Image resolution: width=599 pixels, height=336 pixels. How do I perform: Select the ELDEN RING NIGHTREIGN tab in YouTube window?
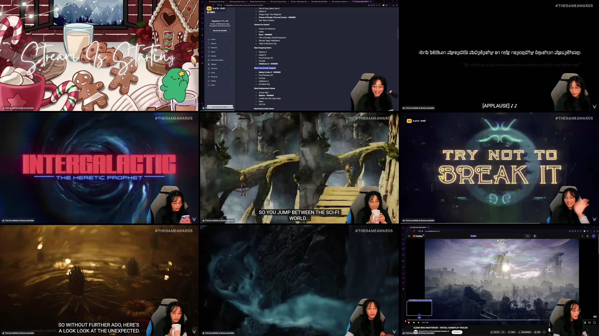coord(419,227)
